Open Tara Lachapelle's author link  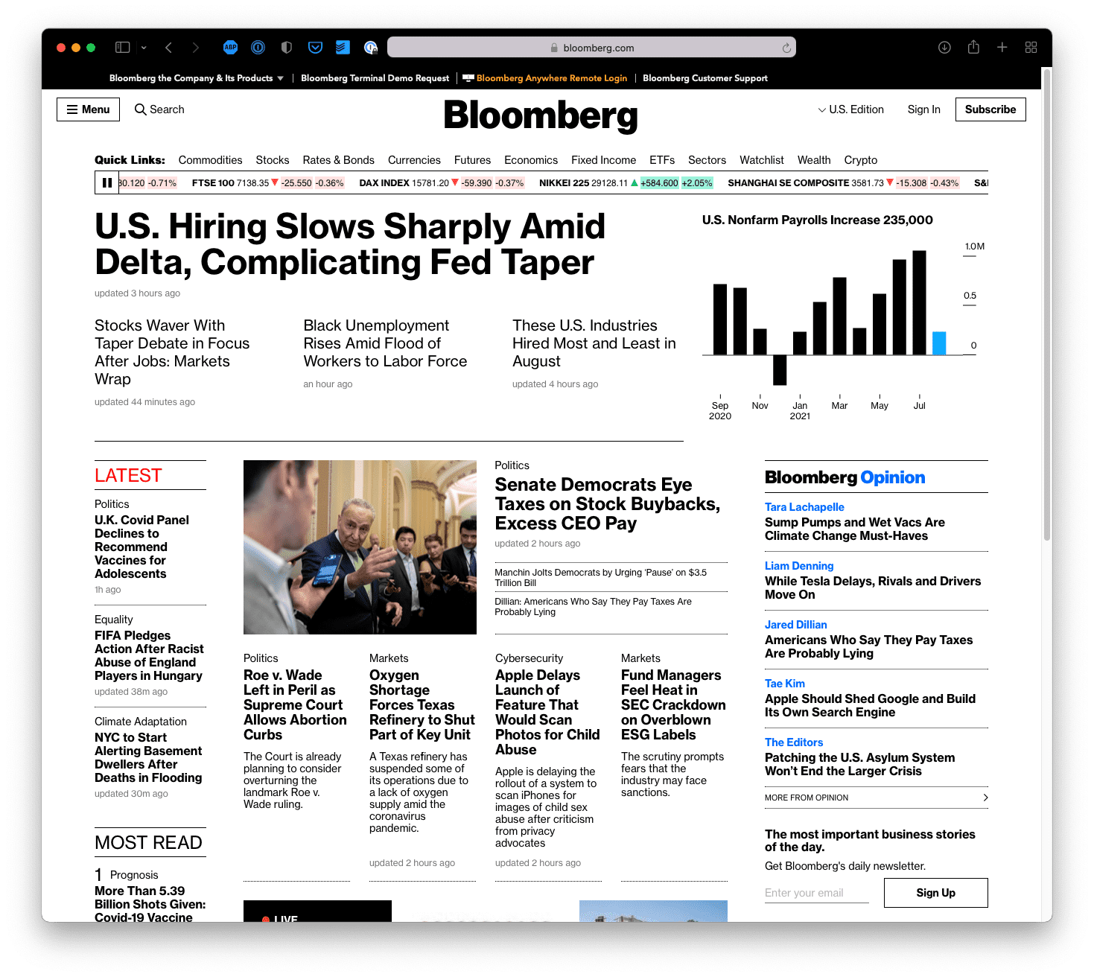point(804,507)
